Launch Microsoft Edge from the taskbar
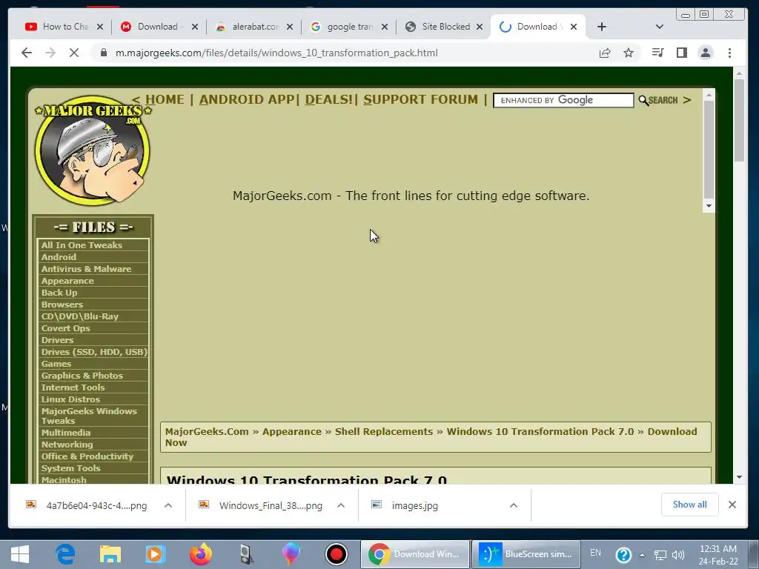The width and height of the screenshot is (759, 569). coord(65,554)
